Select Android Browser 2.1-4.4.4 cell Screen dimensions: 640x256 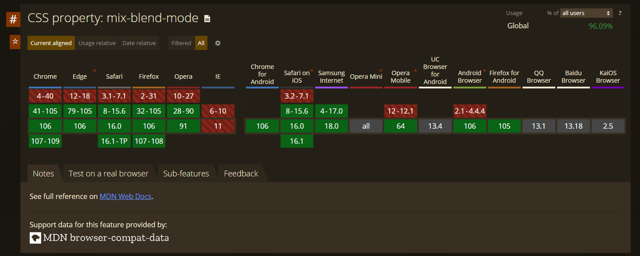coord(470,111)
